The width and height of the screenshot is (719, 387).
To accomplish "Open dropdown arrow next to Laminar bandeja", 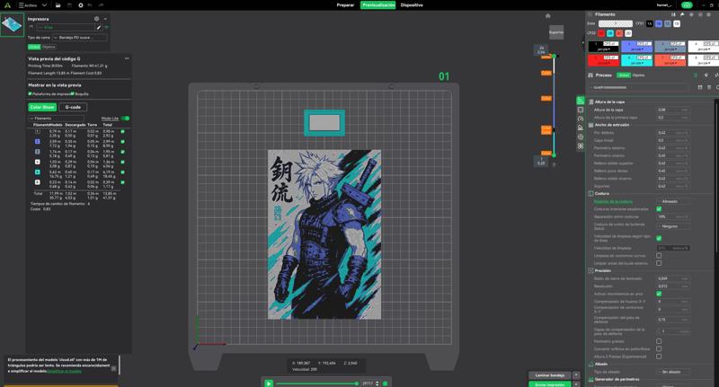I will click(x=576, y=375).
